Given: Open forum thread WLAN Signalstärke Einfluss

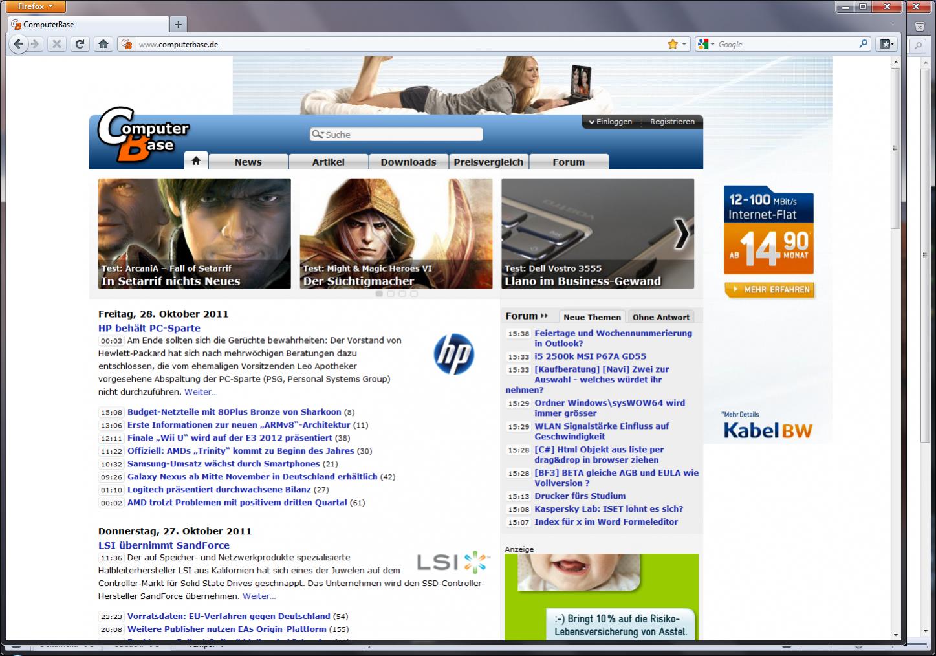Looking at the screenshot, I should click(x=602, y=432).
